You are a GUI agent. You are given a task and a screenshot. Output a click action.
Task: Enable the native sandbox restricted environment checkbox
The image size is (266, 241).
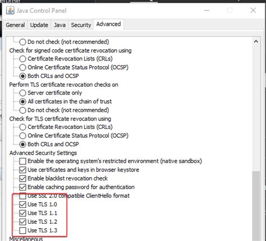coord(22,161)
